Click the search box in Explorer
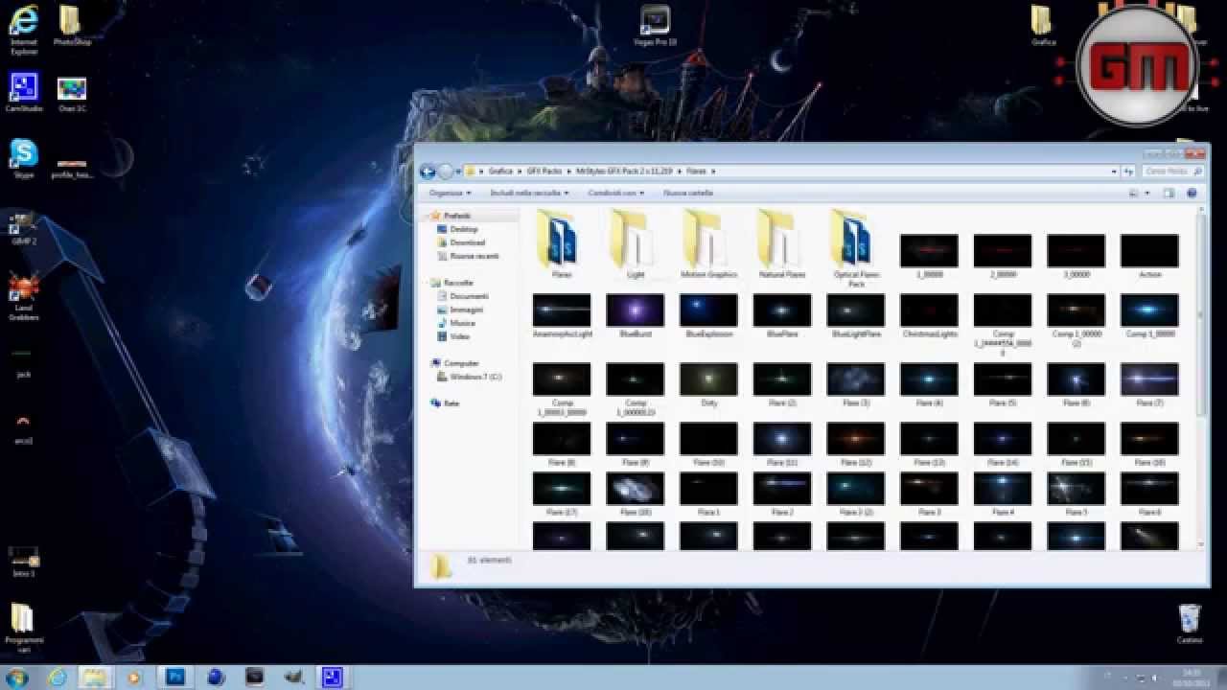The width and height of the screenshot is (1227, 690). click(1173, 172)
